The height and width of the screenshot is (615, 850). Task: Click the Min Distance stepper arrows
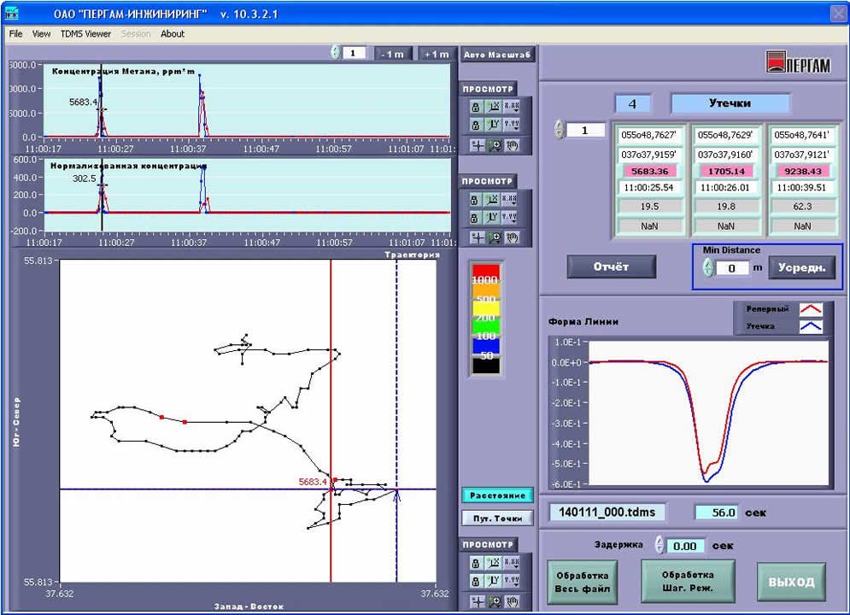(x=708, y=267)
